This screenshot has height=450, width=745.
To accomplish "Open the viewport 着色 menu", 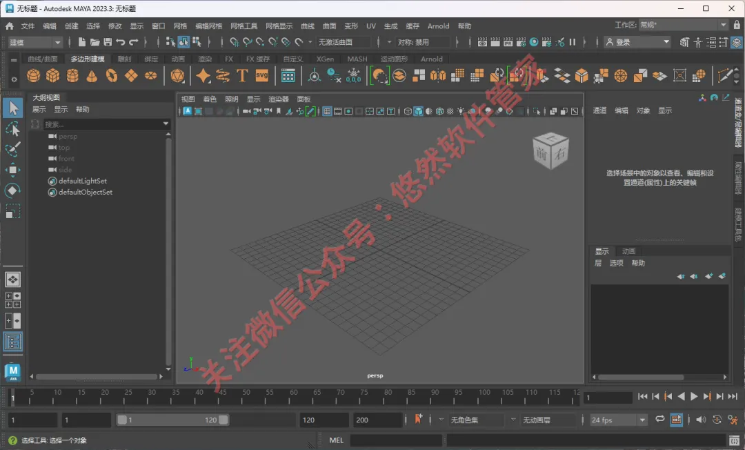I will (210, 99).
